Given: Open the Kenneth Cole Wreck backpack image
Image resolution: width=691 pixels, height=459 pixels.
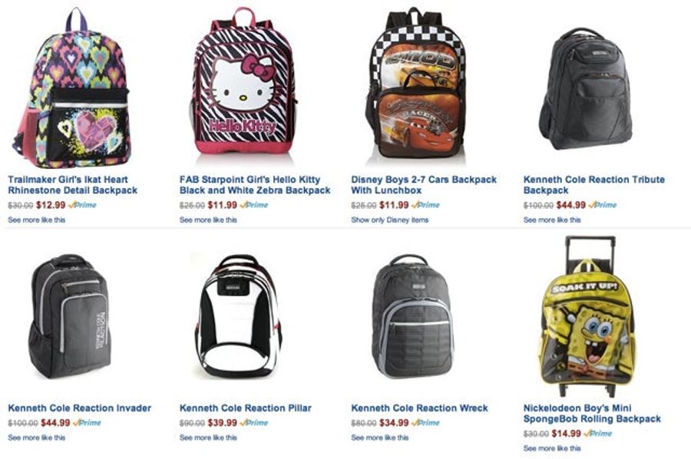Looking at the screenshot, I should [x=412, y=316].
